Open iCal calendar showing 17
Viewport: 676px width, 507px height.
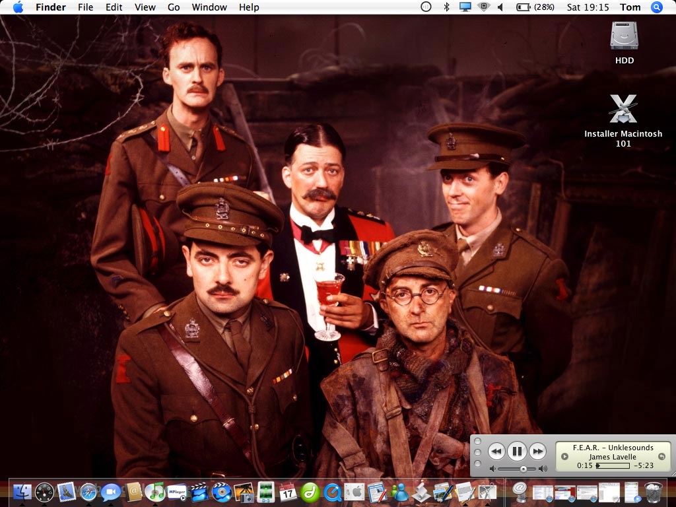[288, 492]
